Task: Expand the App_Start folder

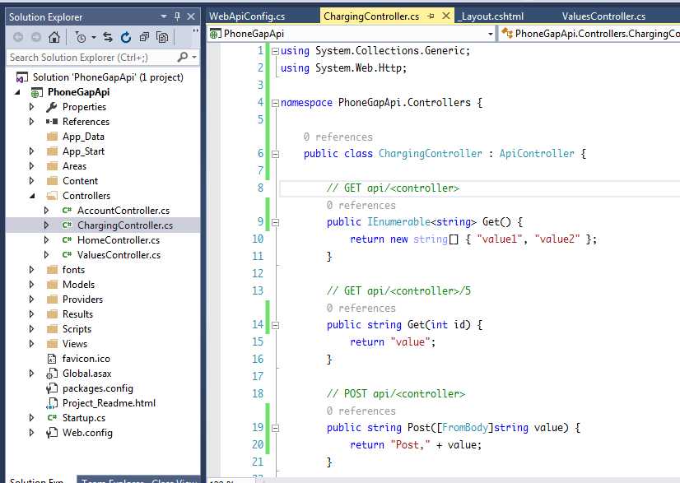Action: pyautogui.click(x=31, y=151)
